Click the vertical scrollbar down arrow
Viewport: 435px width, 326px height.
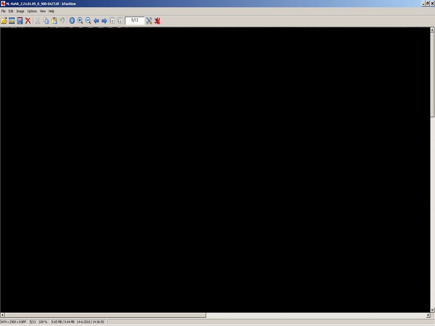tap(432, 310)
